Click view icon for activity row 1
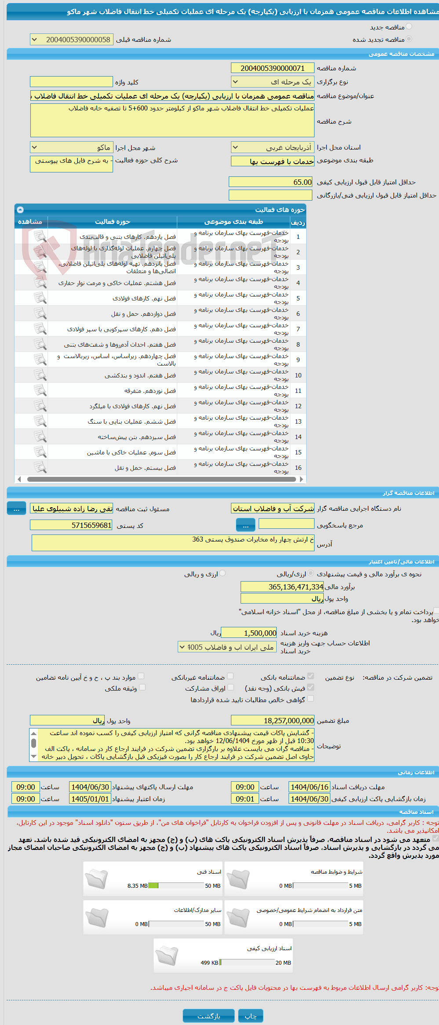Screen dimensions: 439x1025 click(40, 237)
